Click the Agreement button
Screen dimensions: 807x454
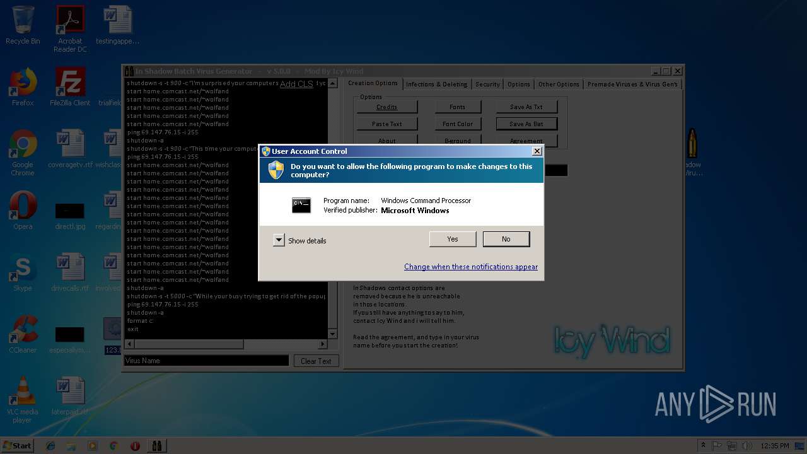click(x=526, y=141)
